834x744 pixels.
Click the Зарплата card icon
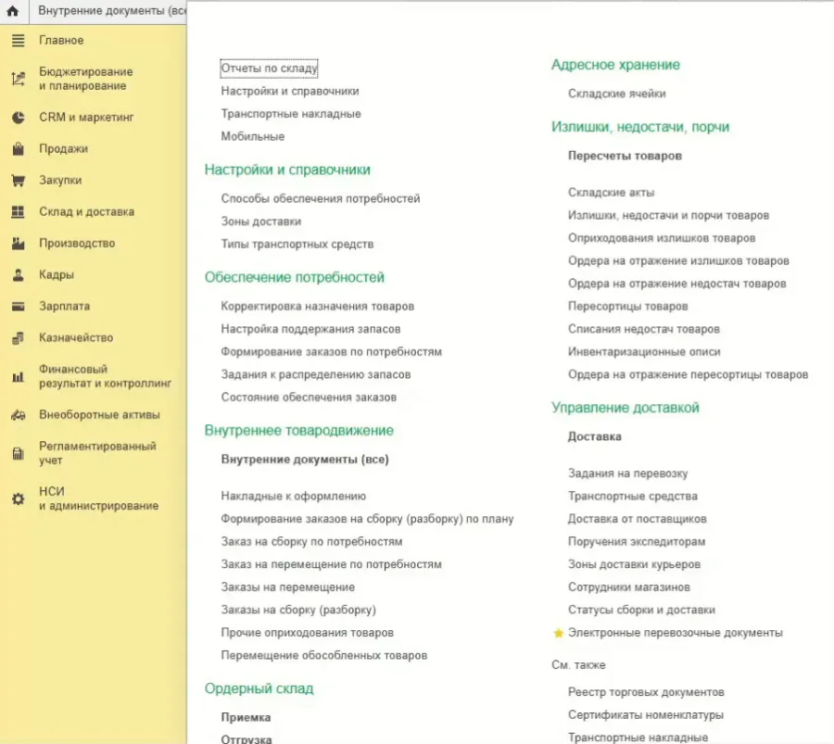[x=19, y=307]
